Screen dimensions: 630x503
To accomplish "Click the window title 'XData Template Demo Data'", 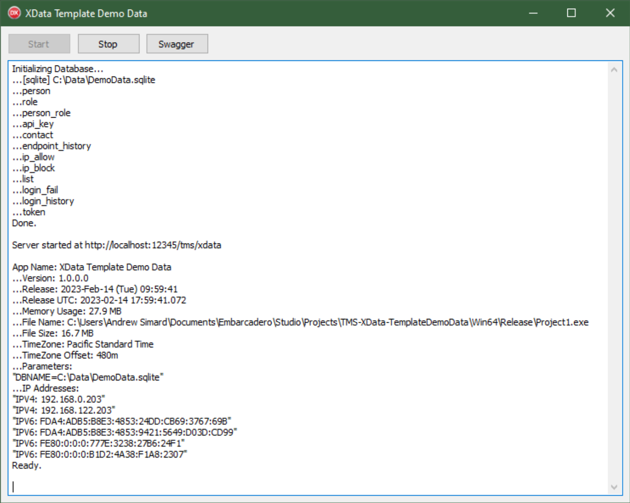I will click(x=86, y=13).
